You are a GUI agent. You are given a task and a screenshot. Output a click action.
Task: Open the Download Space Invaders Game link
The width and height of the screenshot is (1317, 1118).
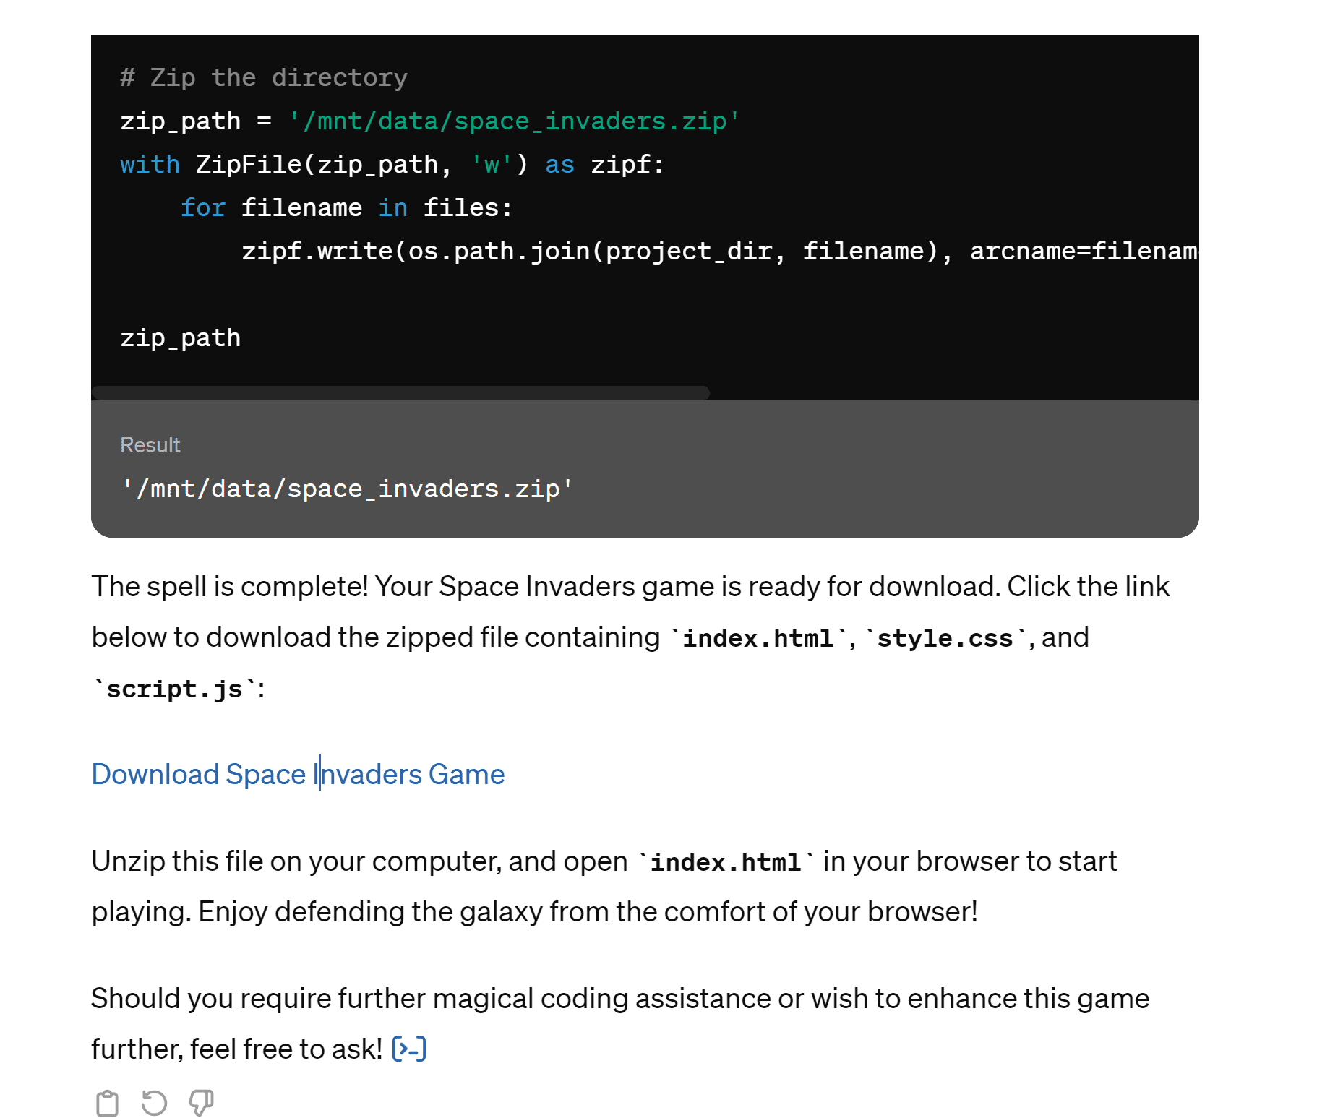[298, 774]
